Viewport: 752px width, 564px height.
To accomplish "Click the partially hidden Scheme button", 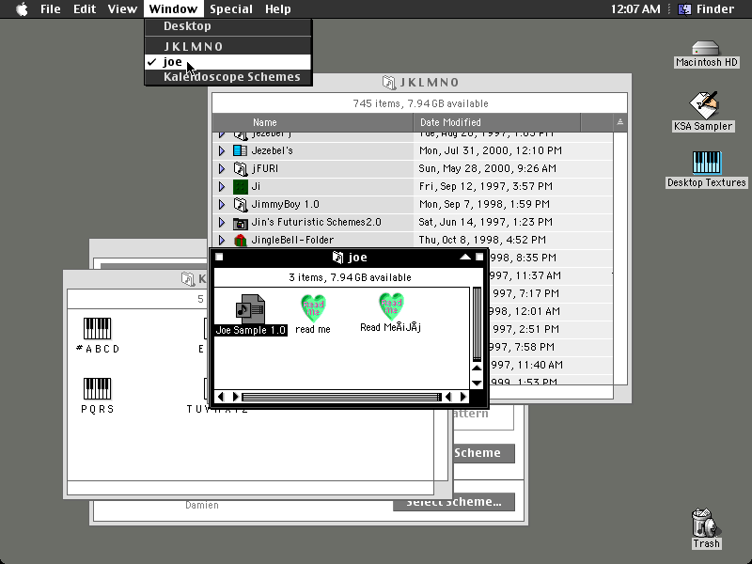I will pyautogui.click(x=483, y=453).
